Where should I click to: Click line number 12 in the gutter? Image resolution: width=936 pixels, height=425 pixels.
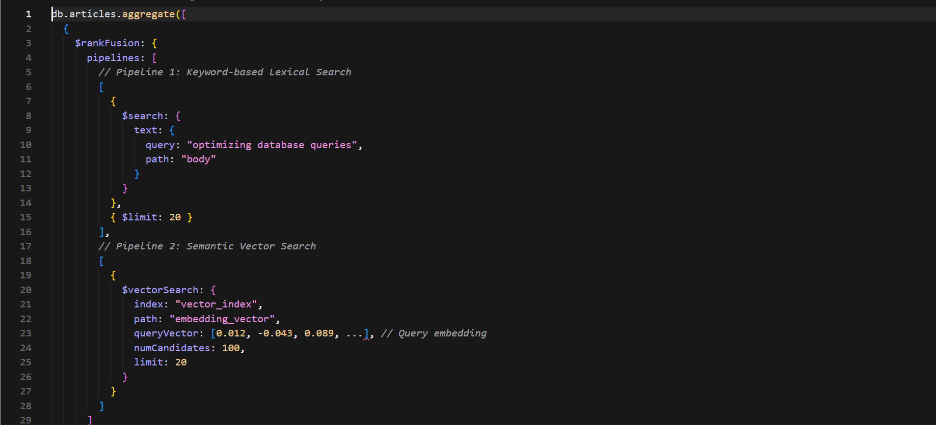coord(25,174)
